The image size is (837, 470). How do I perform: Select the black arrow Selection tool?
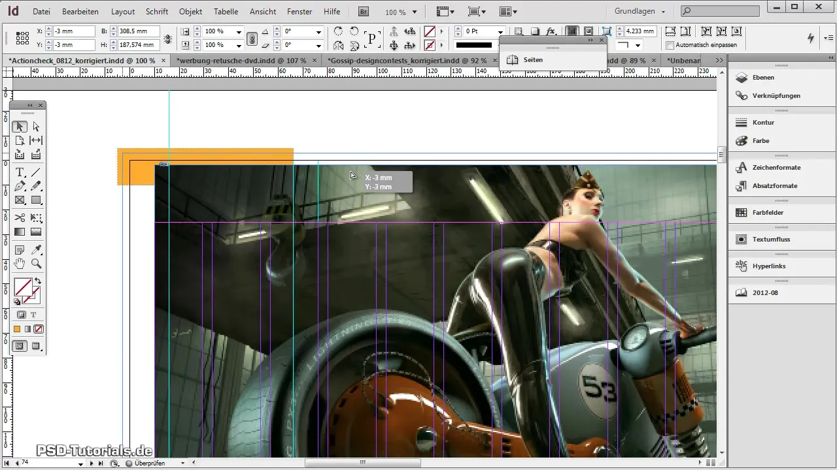pyautogui.click(x=20, y=127)
